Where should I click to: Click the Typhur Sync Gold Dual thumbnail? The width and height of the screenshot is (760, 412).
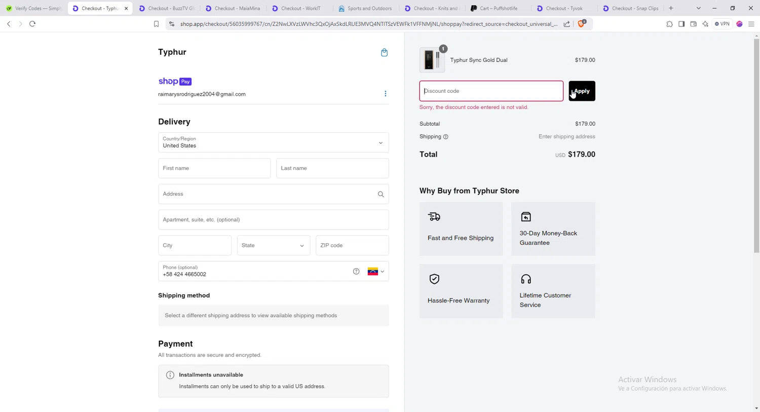(x=432, y=60)
